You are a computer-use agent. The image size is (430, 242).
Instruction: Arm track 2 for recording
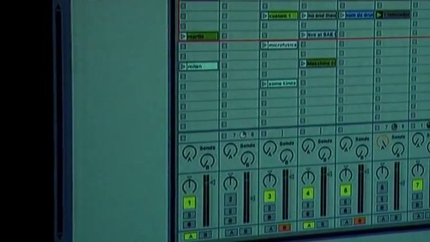point(230,220)
